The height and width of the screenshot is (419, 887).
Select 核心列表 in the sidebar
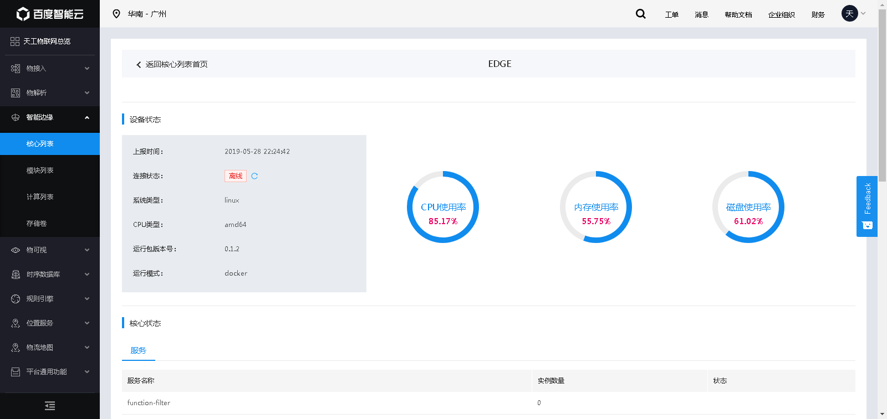tap(50, 144)
